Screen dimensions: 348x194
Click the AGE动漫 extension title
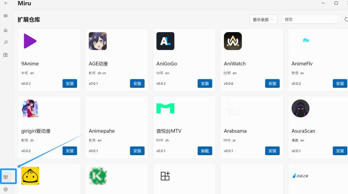[x=98, y=64]
